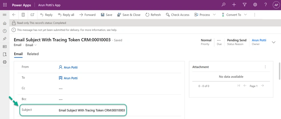Viewport: 281px width, 119px height.
Task: Open the advanced find filter icon
Action: click(x=244, y=5)
